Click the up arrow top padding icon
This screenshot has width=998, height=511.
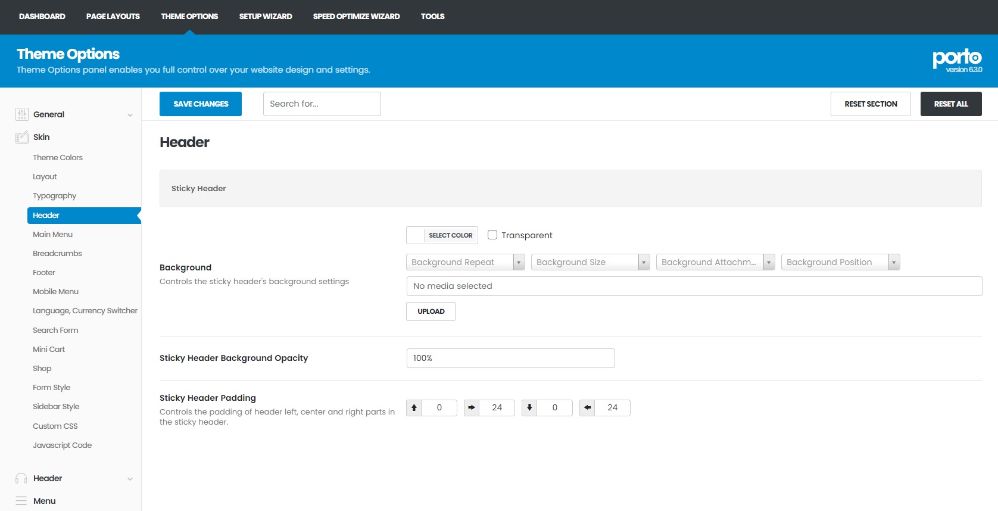[414, 408]
